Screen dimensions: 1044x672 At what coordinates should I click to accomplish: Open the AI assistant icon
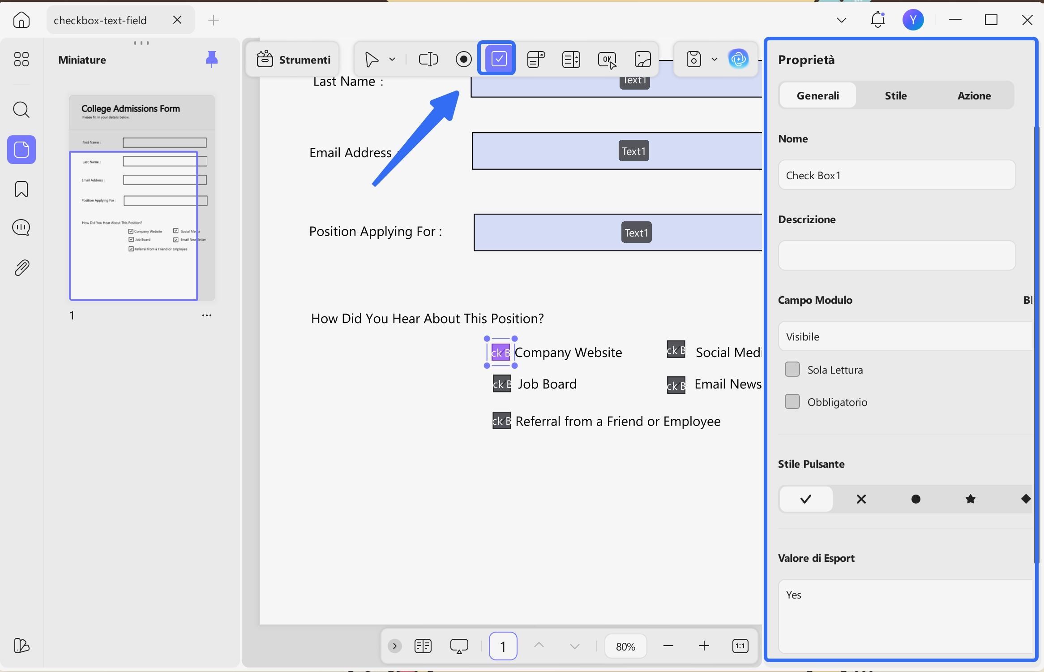739,59
